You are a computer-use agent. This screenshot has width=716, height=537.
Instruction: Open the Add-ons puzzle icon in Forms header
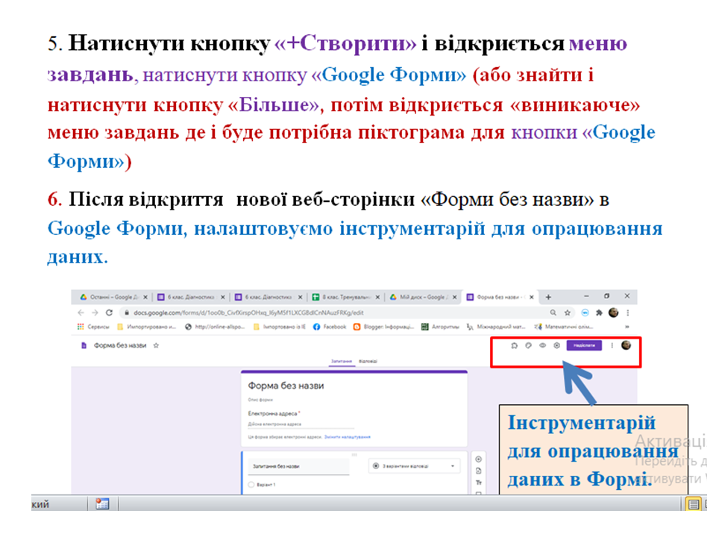[x=514, y=345]
